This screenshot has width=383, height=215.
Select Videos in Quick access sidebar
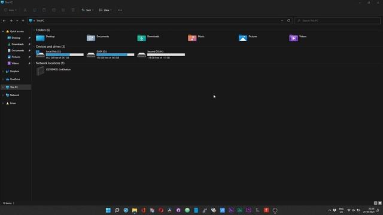pyautogui.click(x=15, y=63)
